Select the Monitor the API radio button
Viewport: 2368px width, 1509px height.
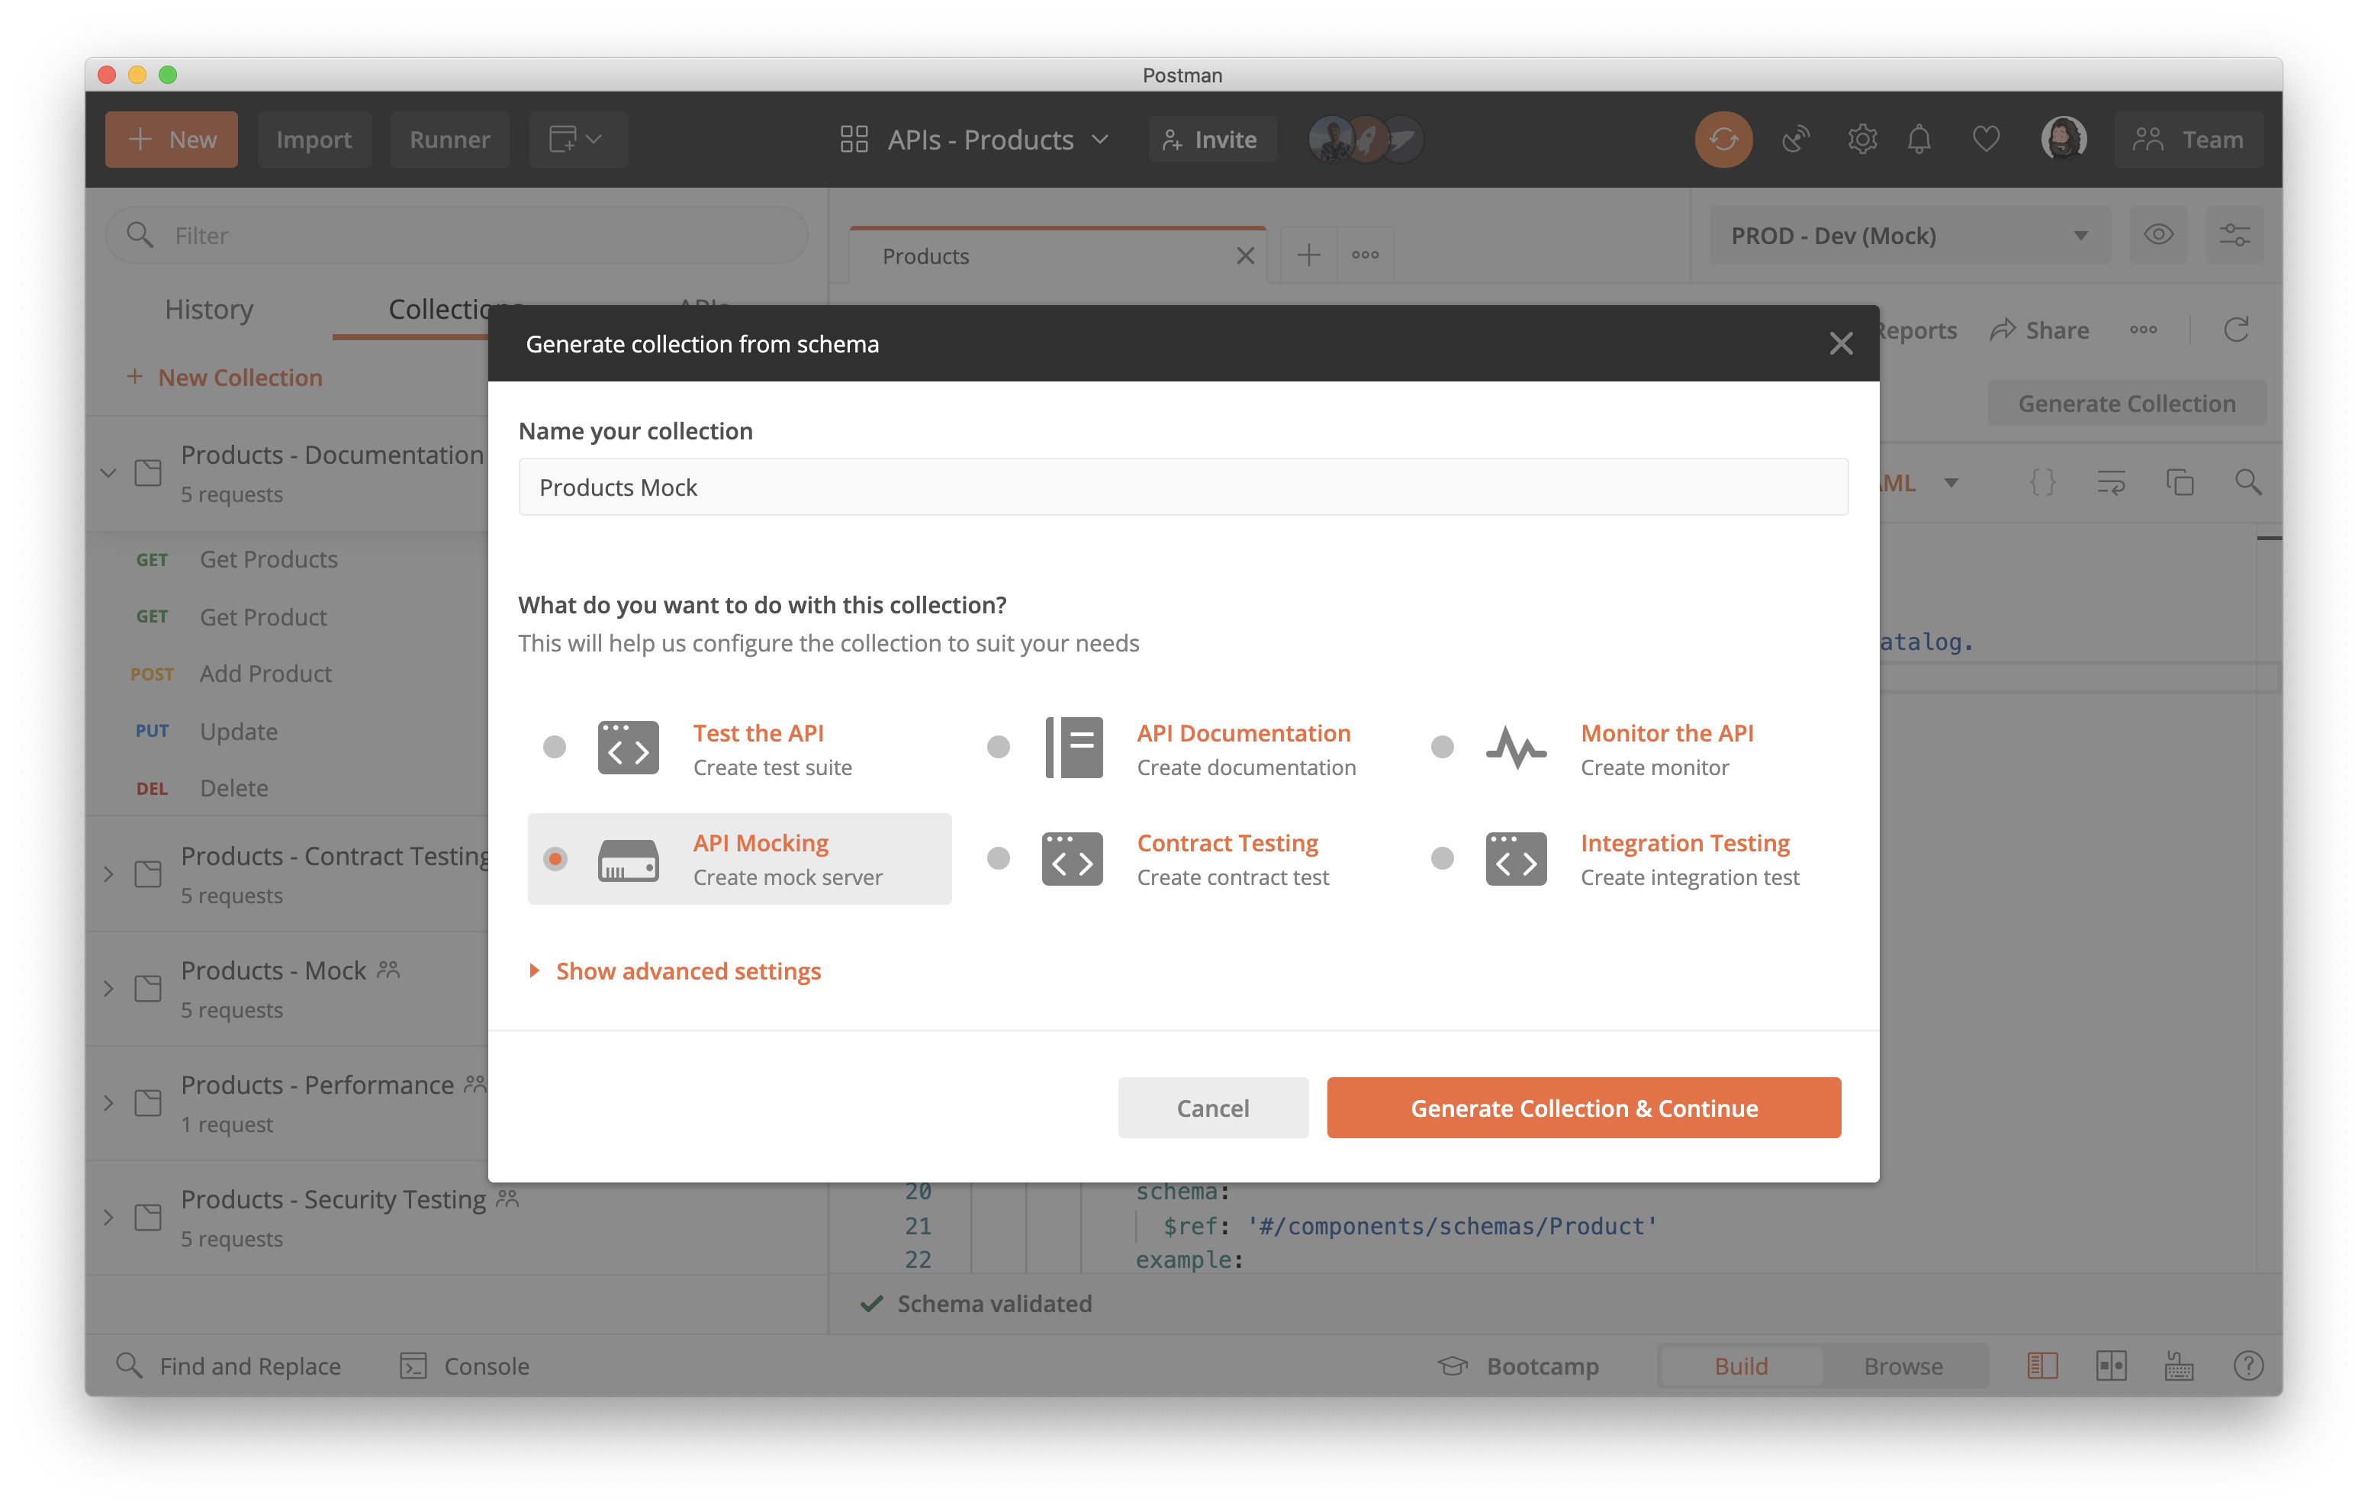pyautogui.click(x=1442, y=747)
